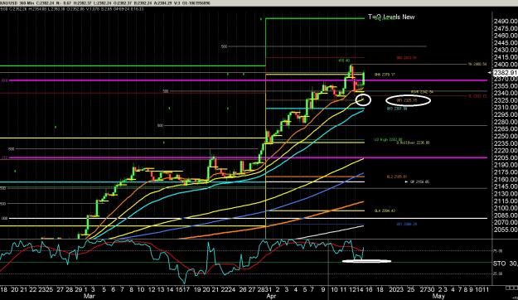Click the orange level label near 2175

pos(396,177)
